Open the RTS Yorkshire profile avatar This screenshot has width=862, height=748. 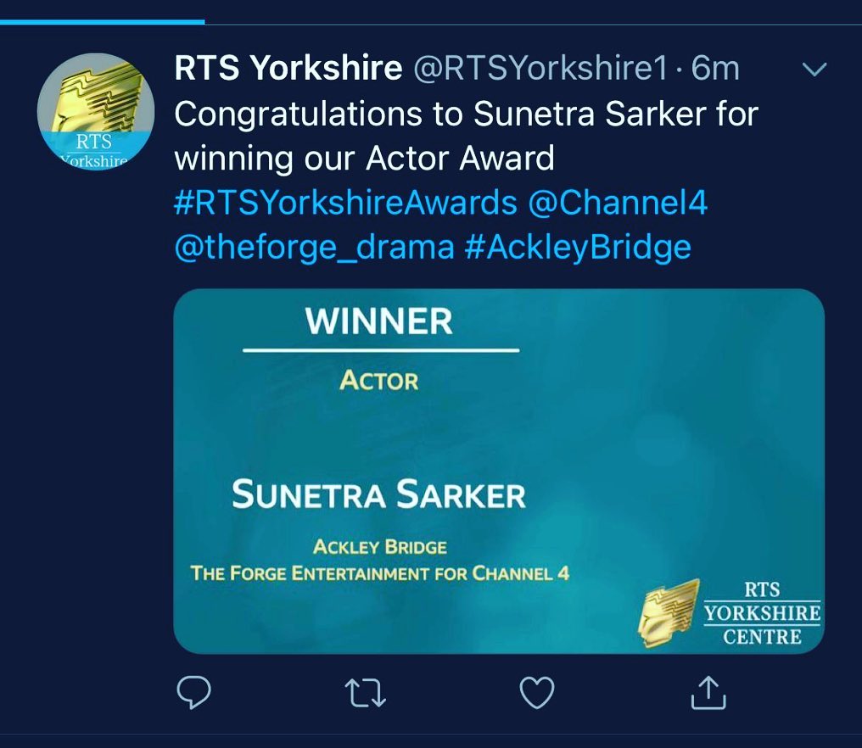[x=96, y=111]
